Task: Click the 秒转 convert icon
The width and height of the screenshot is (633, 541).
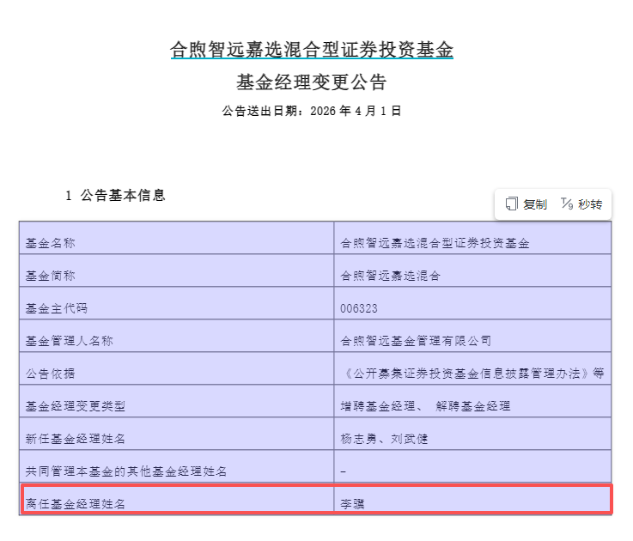Action: point(567,204)
